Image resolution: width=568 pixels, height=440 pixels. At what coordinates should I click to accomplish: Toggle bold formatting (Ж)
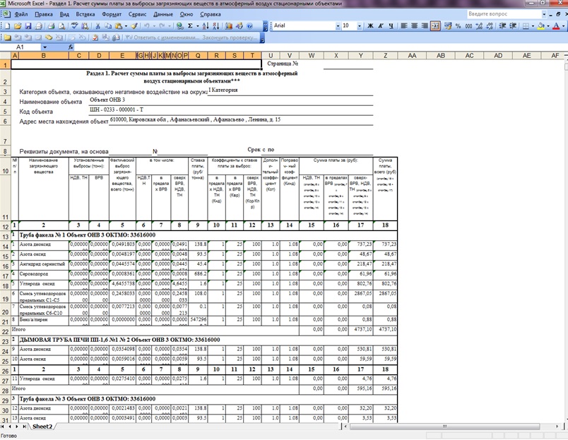coord(369,25)
